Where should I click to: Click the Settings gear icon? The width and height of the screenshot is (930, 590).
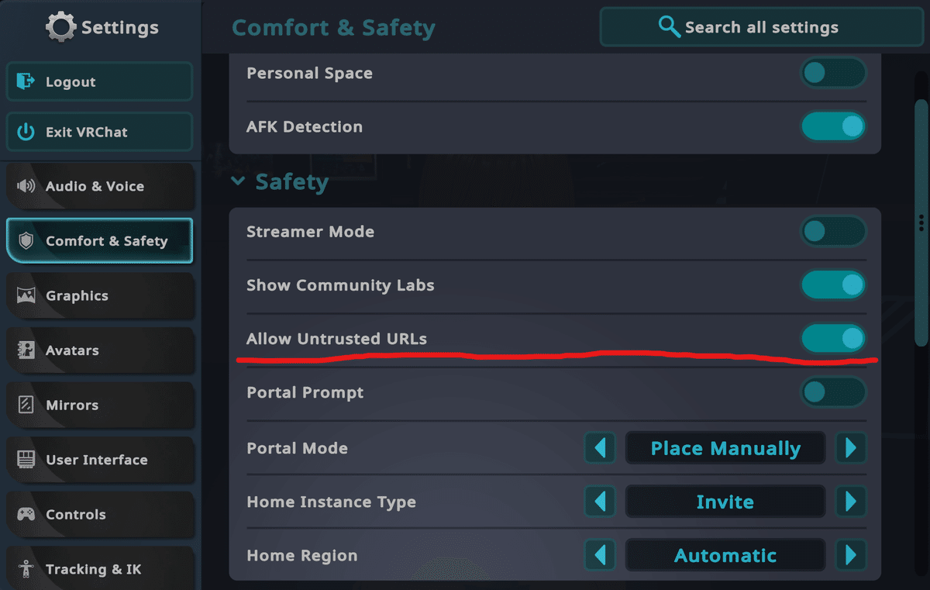pos(61,27)
